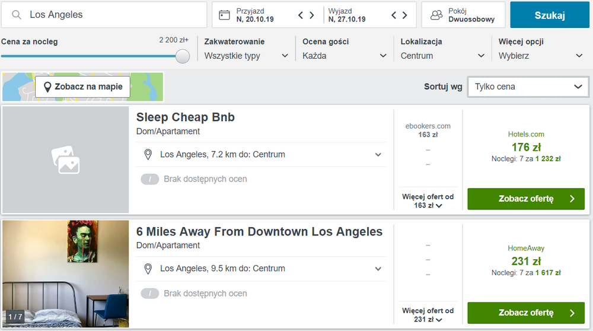Open the check-in calendar icon
The image size is (593, 331).
(x=224, y=15)
